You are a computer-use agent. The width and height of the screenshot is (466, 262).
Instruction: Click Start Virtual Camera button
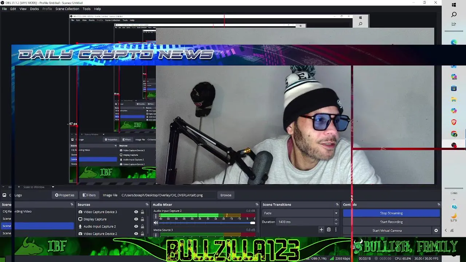click(387, 231)
